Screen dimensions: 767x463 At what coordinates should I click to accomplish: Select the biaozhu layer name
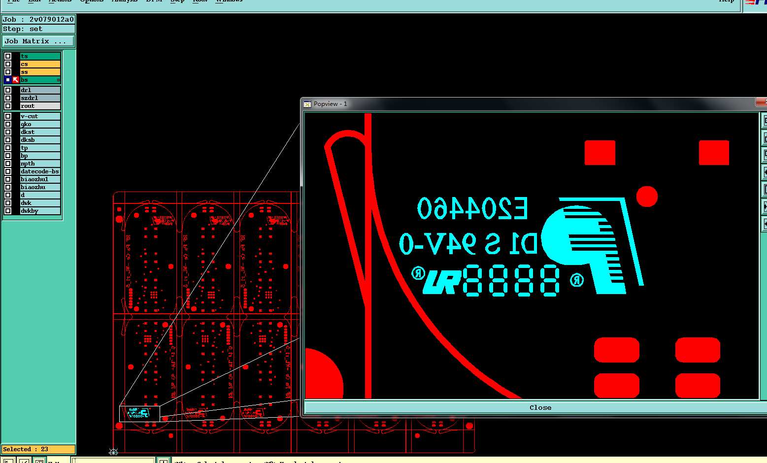(40, 187)
